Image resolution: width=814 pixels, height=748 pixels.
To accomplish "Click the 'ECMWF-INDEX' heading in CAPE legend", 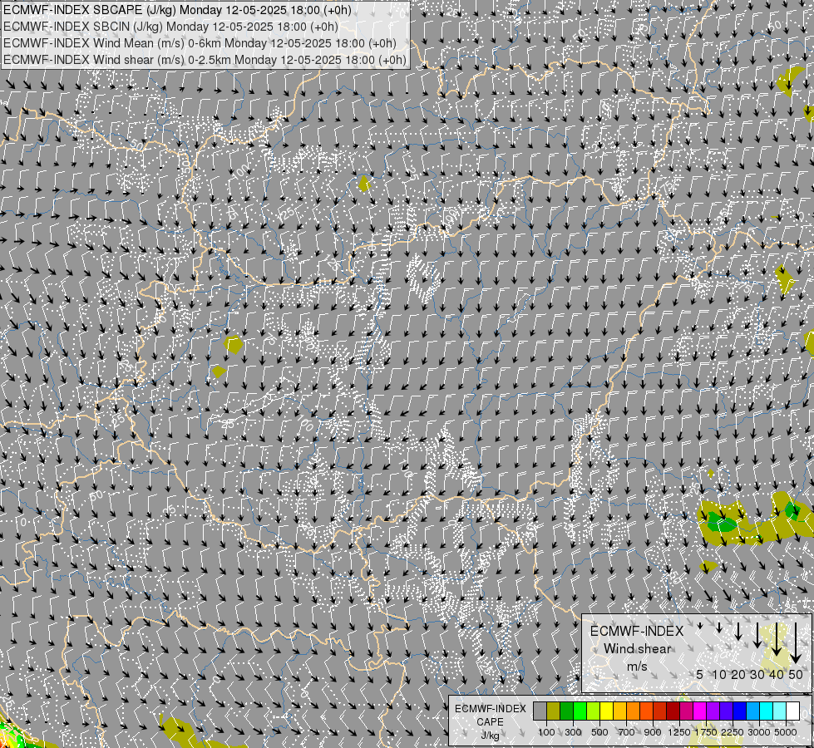I will pyautogui.click(x=490, y=709).
